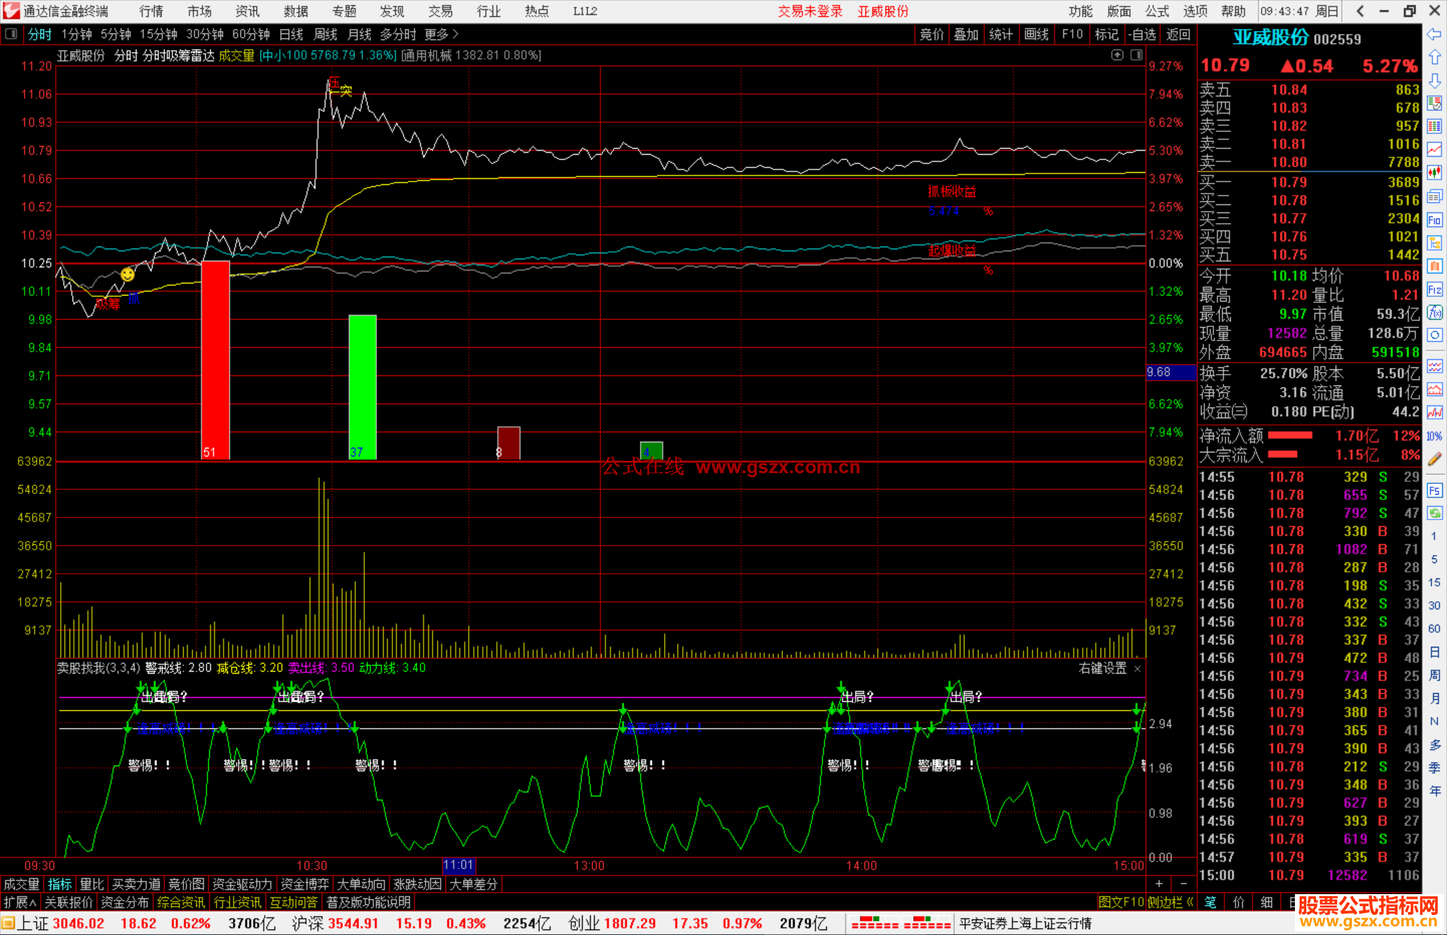Toggle the panel icon left of 分时
The image size is (1447, 935).
pyautogui.click(x=11, y=34)
